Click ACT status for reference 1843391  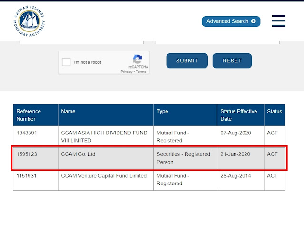[x=272, y=133]
